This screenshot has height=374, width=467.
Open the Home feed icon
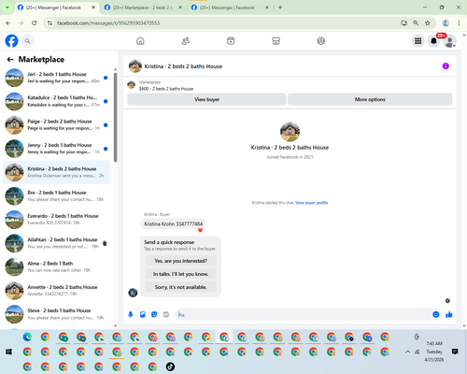[140, 41]
